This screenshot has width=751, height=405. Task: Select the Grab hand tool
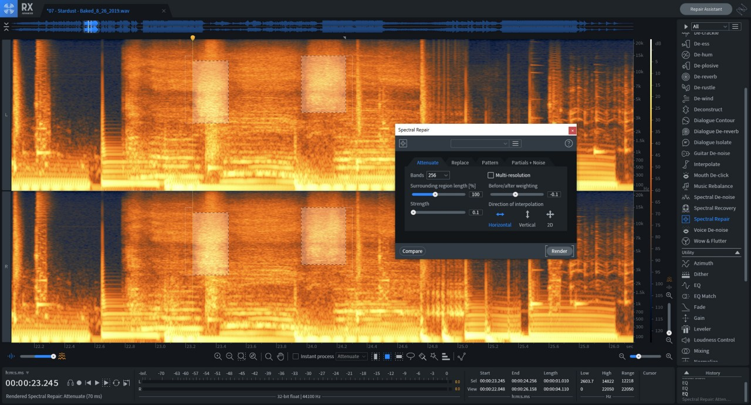coord(280,356)
